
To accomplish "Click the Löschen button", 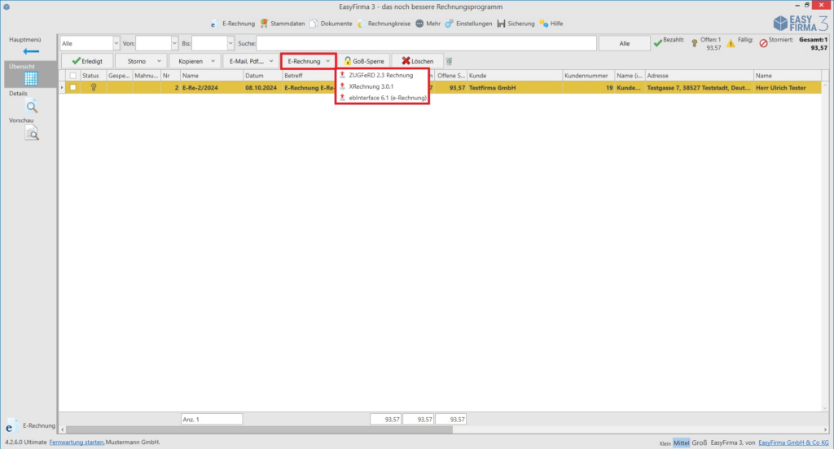I will 418,61.
